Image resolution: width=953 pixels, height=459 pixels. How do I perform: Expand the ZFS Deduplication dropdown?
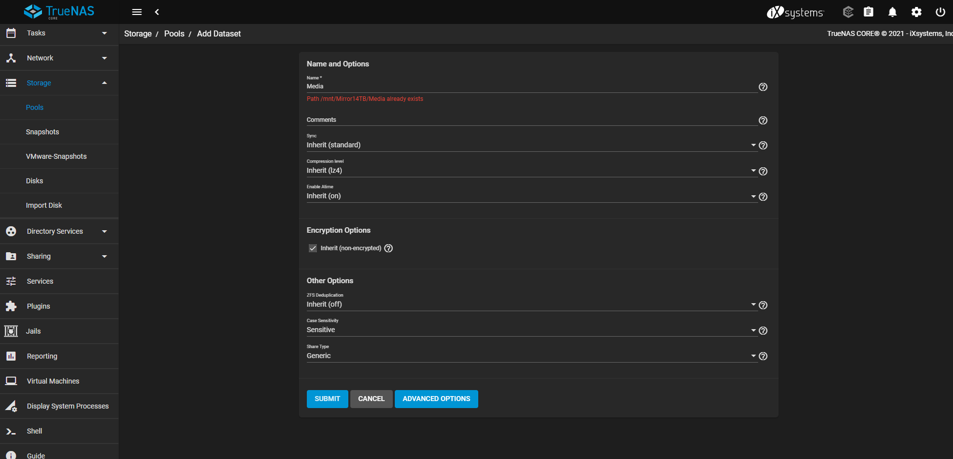(530, 305)
